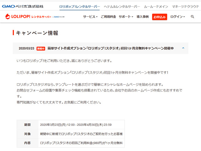Expand the サービス dropdown menu
Screen dimensions: 201x151
click(x=90, y=17)
